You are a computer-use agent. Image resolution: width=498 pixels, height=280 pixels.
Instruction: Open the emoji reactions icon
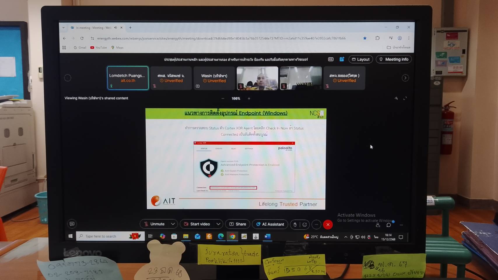pos(305,224)
